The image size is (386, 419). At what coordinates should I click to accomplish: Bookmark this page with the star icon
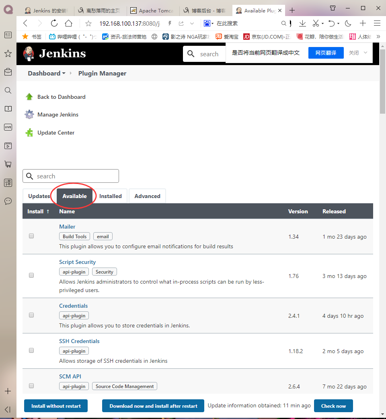tap(88, 24)
